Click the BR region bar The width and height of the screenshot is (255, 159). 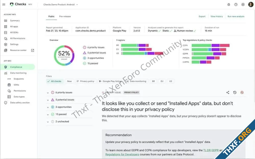[135, 45]
